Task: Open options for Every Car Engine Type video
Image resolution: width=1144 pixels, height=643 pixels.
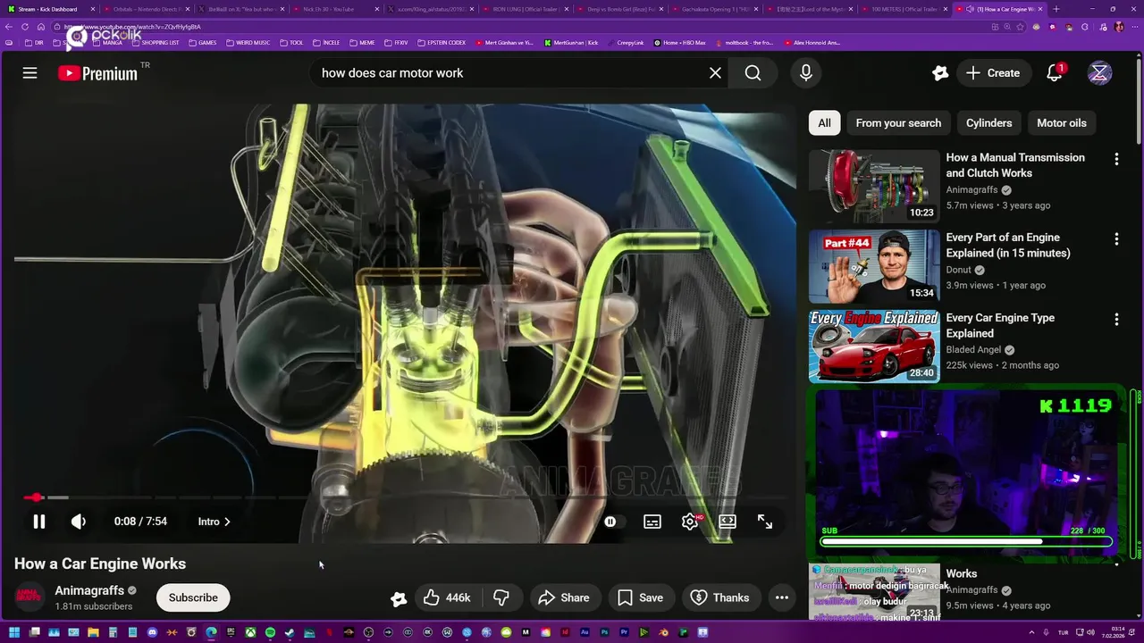Action: point(1116,320)
